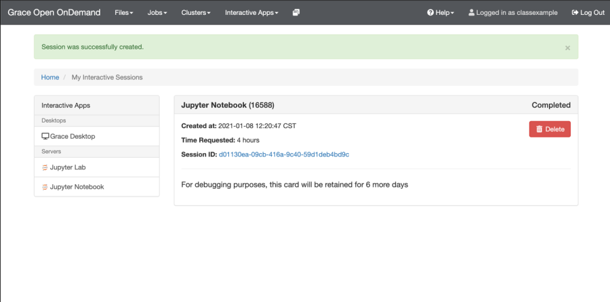The width and height of the screenshot is (610, 302).
Task: Click the Jupyter Notebook sidebar logo icon
Action: 45,187
